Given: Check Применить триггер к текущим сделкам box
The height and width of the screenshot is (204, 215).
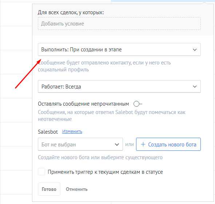Looking at the screenshot, I should pos(41,172).
